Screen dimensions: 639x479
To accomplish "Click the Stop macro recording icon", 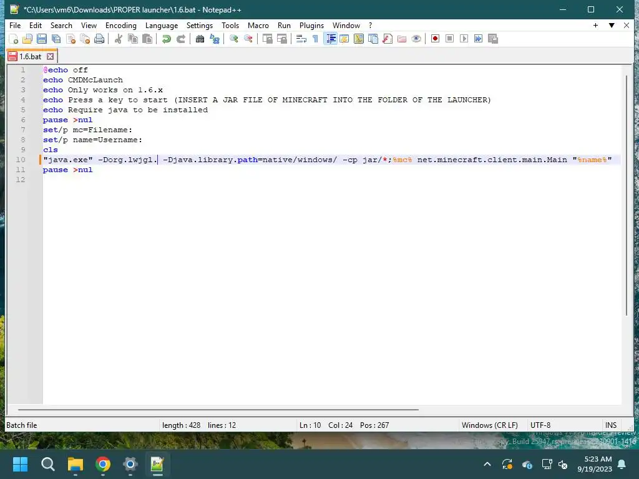I will click(449, 39).
